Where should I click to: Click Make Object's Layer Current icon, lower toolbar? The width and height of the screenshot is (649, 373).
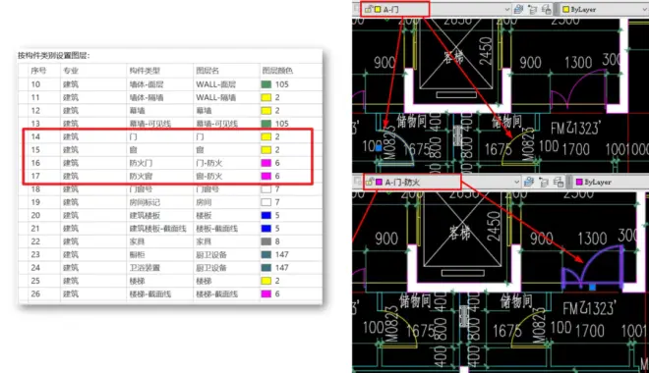(x=544, y=182)
